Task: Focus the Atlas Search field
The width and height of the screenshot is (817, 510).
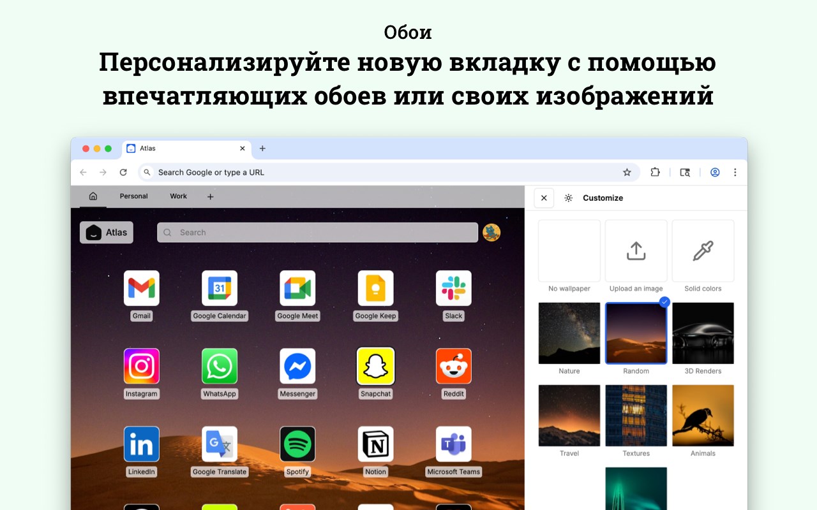Action: pyautogui.click(x=317, y=233)
